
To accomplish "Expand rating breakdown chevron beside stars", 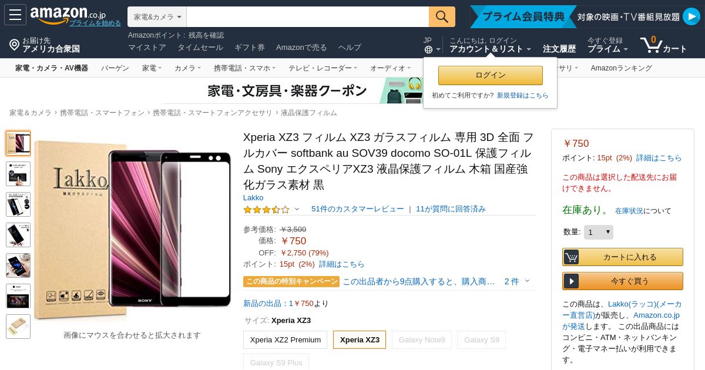I will point(297,209).
